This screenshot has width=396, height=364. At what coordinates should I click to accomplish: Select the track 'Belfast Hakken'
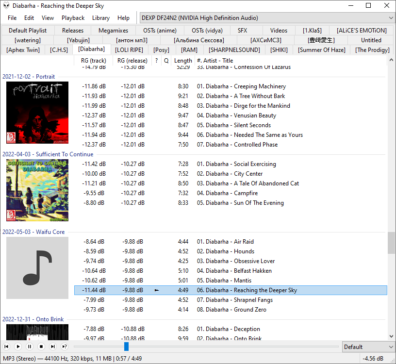point(231,271)
